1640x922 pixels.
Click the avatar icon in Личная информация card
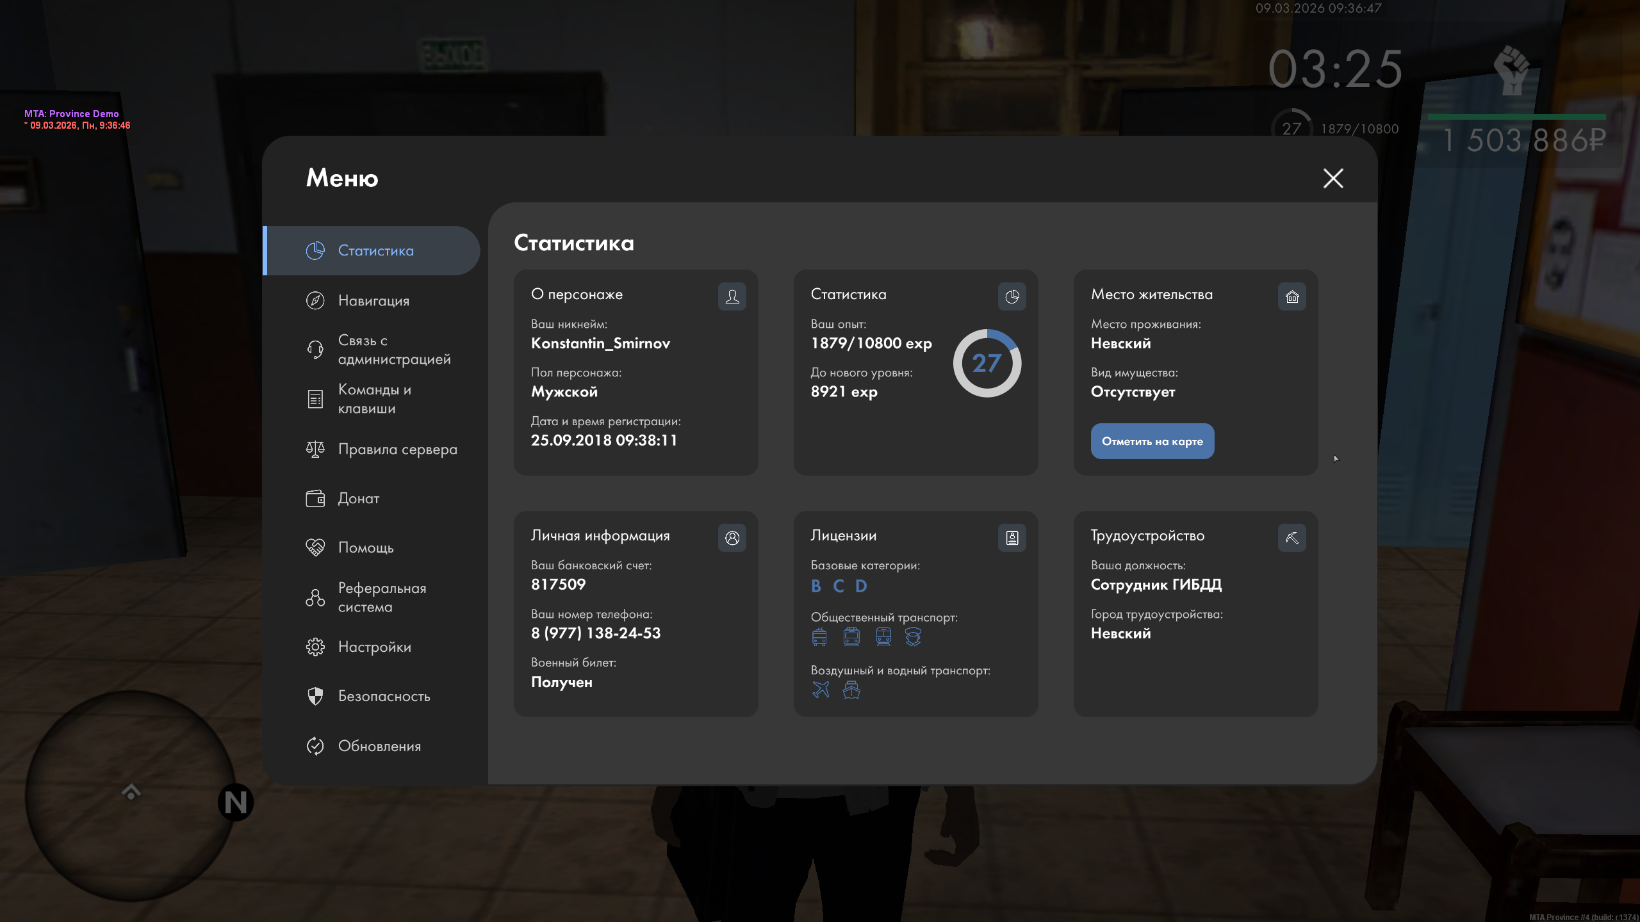[732, 538]
